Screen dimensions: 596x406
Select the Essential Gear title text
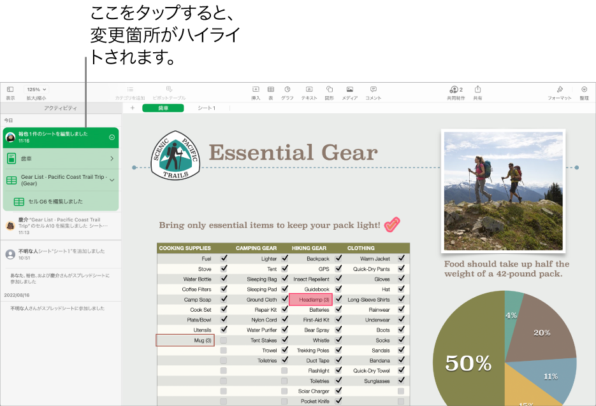tap(293, 153)
